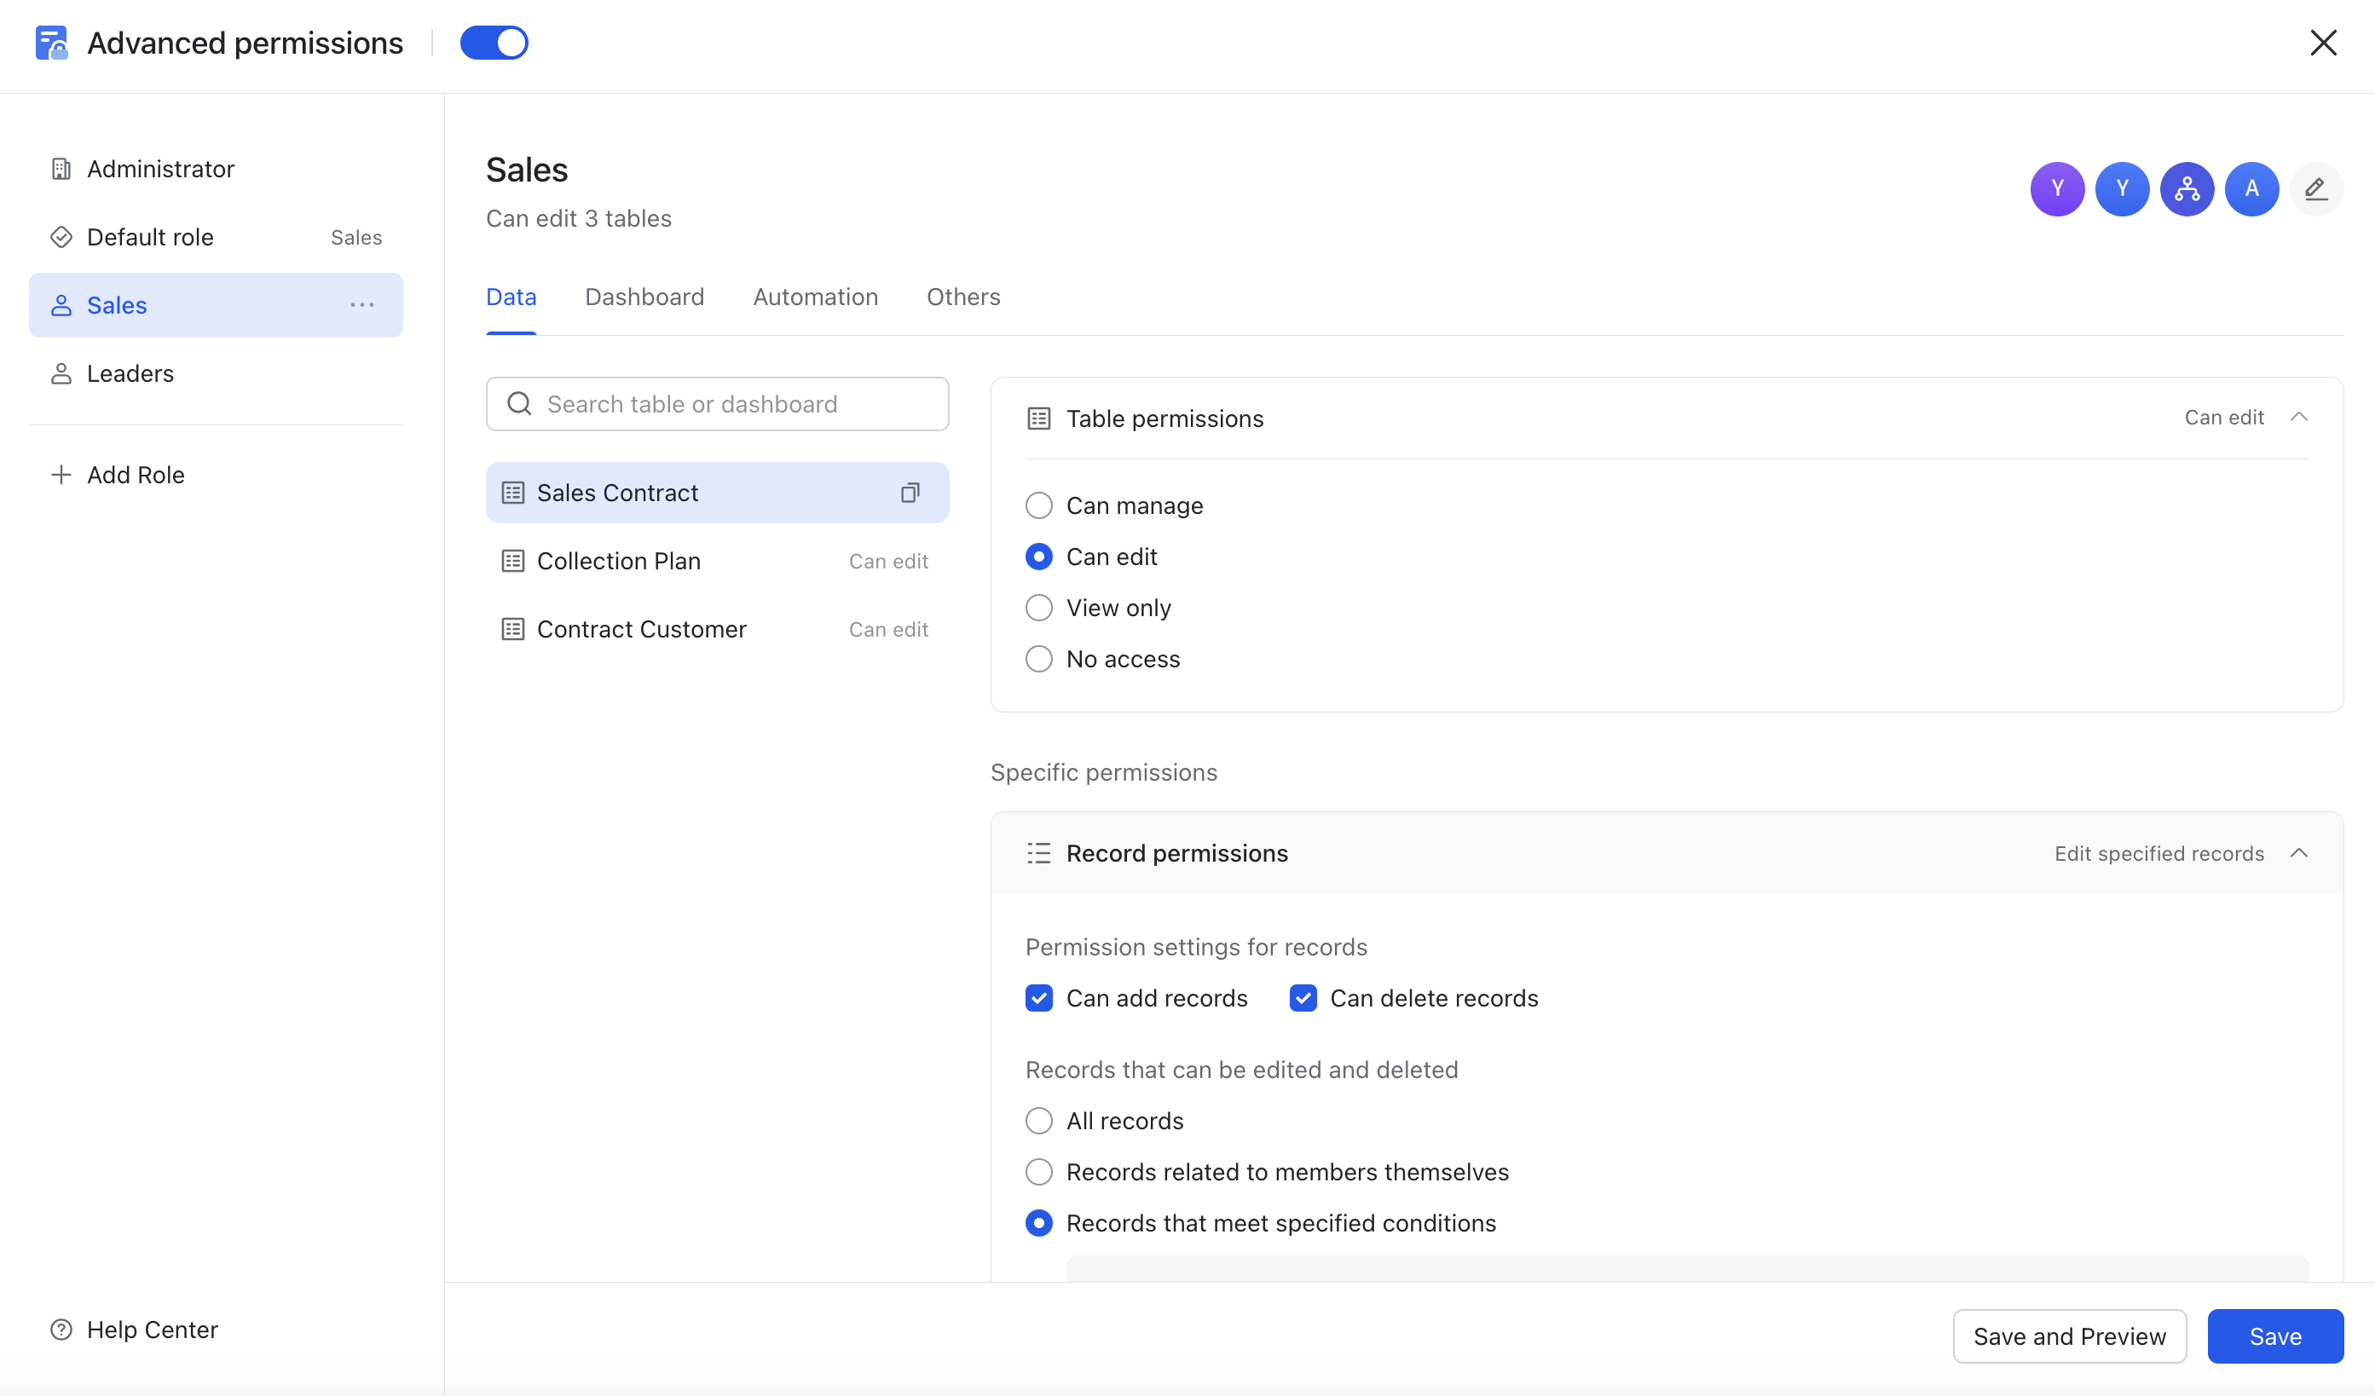Switch to the Automation tab
This screenshot has height=1396, width=2375.
click(x=815, y=297)
